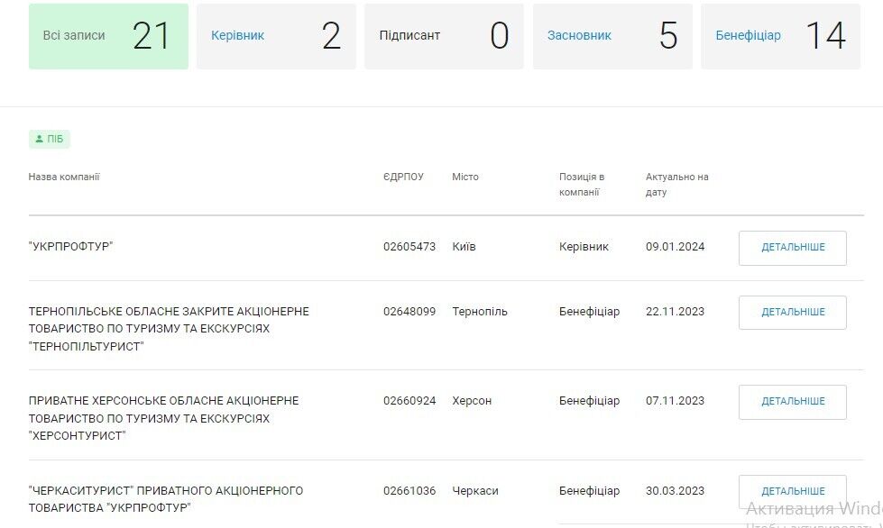Click Бенефіціар in the Черкаси row
This screenshot has width=883, height=528.
(589, 490)
